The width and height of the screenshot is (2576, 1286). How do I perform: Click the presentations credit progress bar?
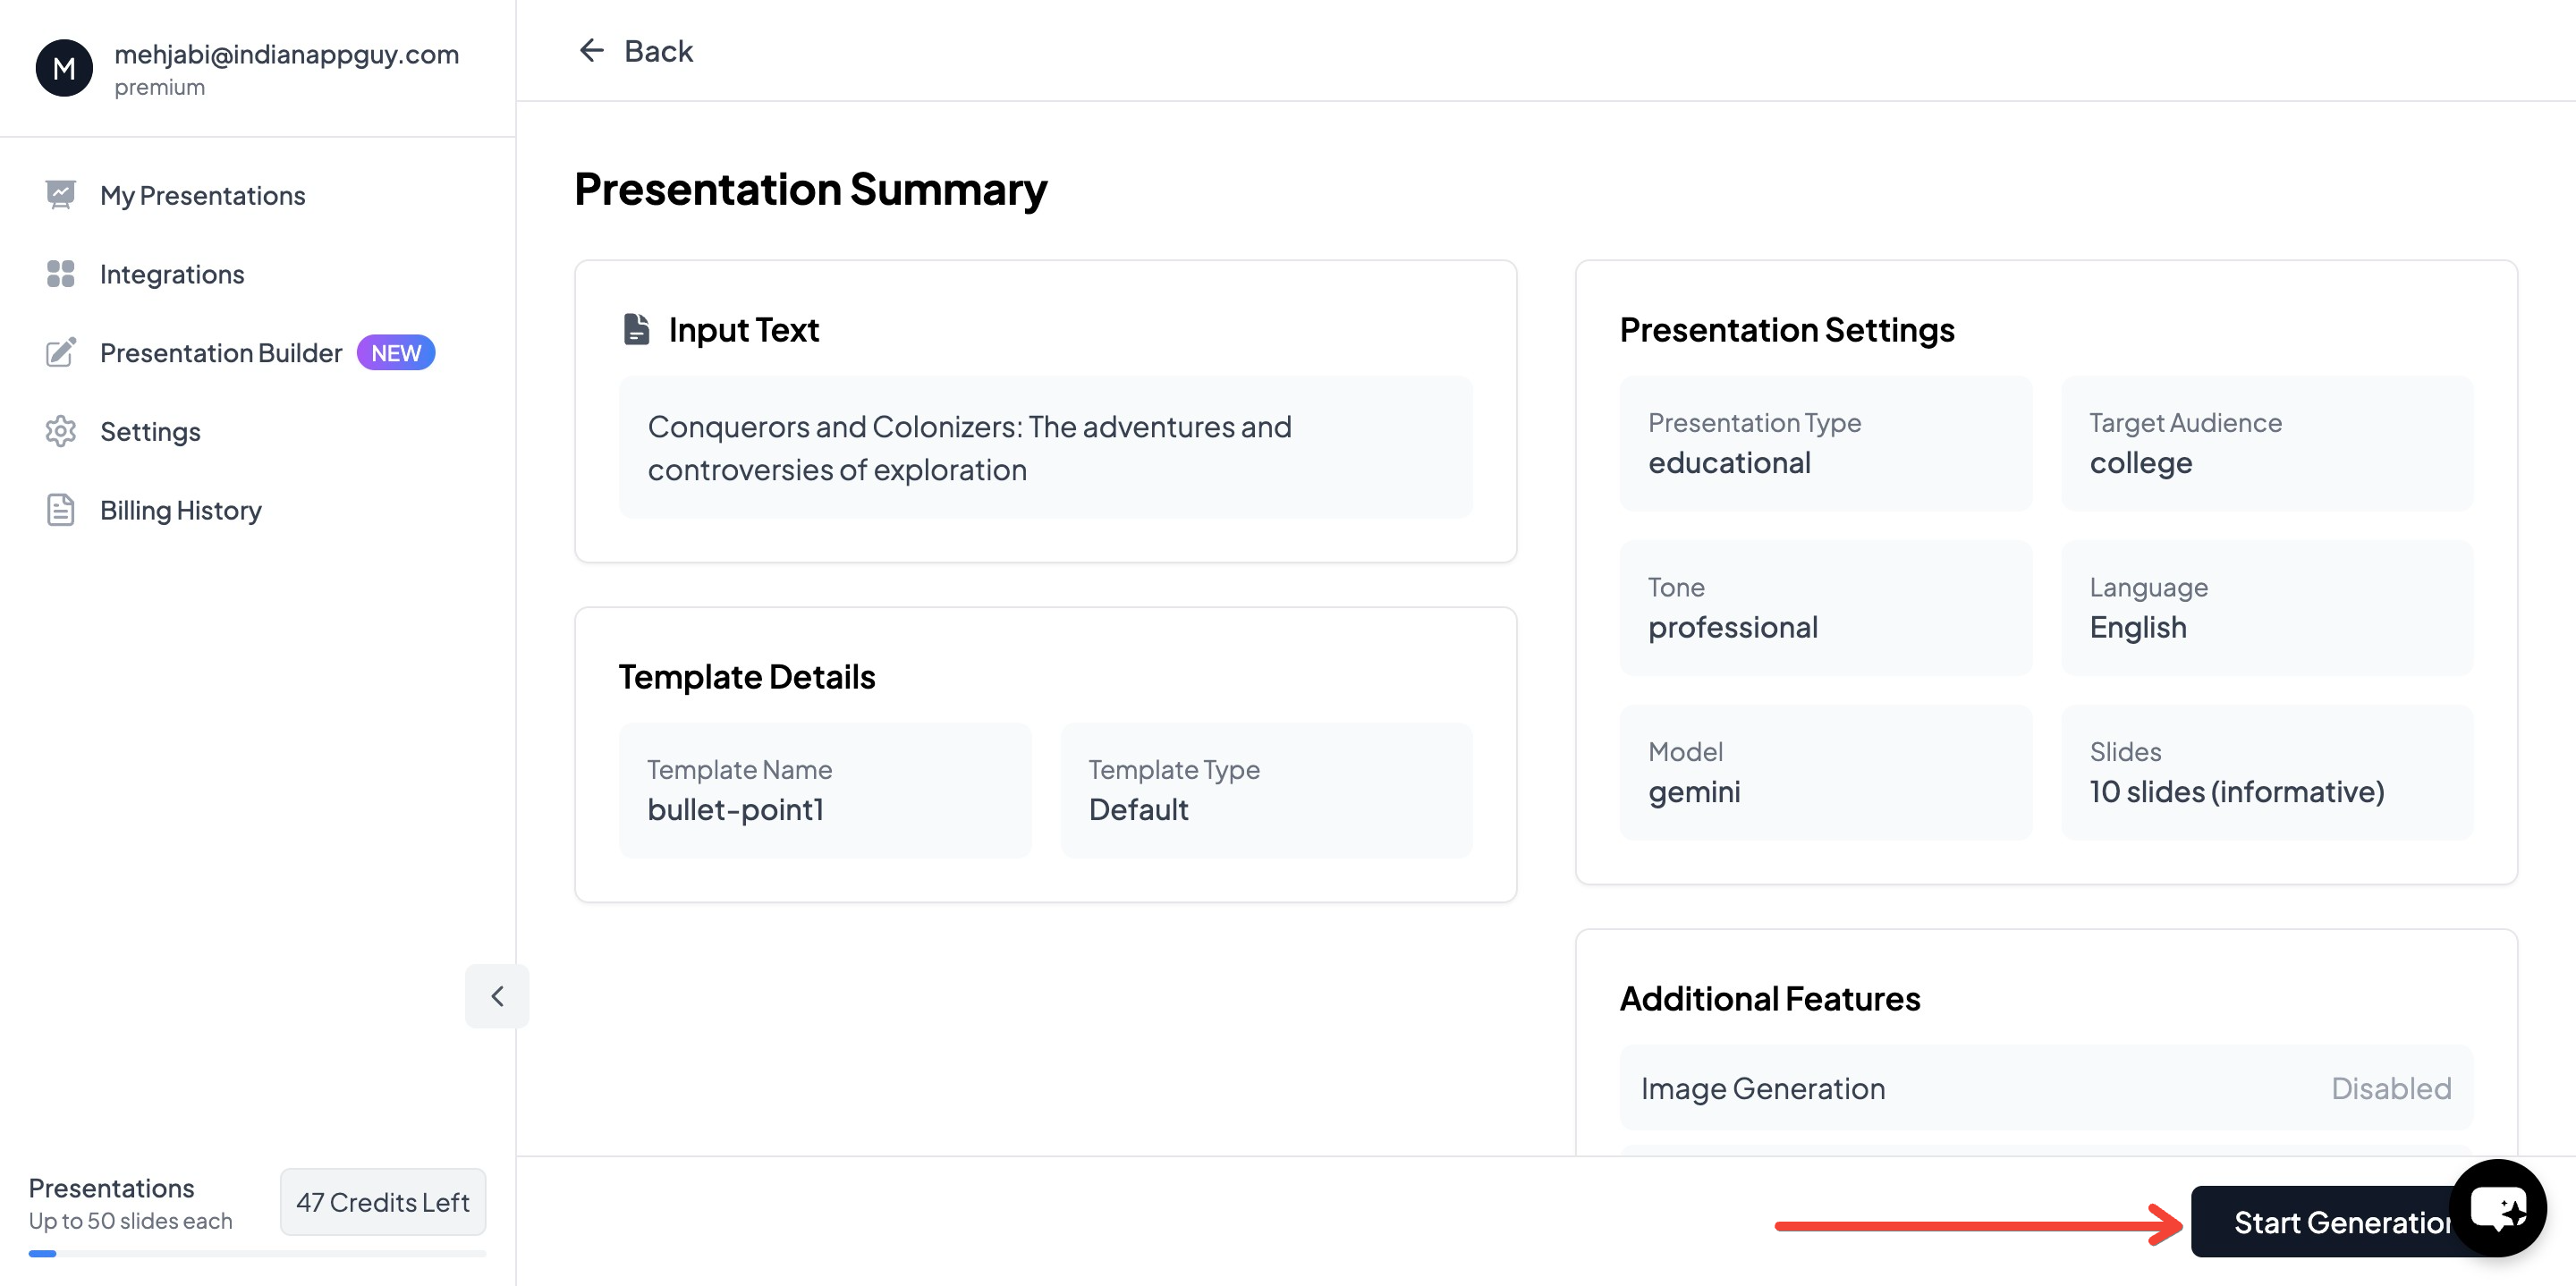pos(257,1254)
